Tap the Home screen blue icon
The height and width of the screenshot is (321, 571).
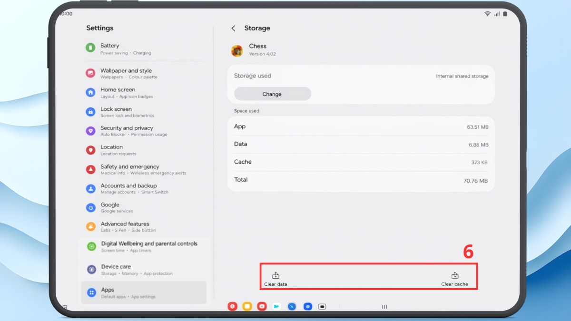pos(90,92)
